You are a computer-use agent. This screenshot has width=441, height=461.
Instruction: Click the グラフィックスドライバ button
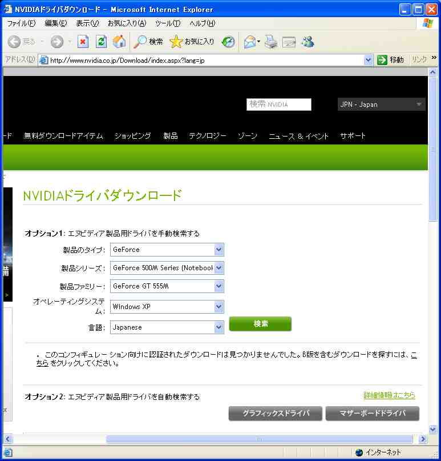point(276,414)
